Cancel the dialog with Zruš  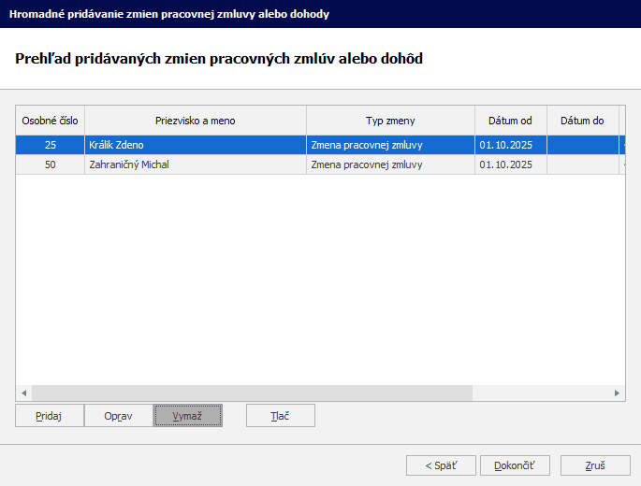(595, 465)
